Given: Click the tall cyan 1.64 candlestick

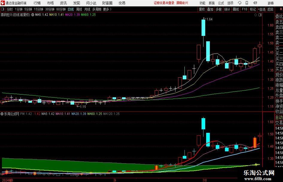Looking at the screenshot, I should [203, 27].
